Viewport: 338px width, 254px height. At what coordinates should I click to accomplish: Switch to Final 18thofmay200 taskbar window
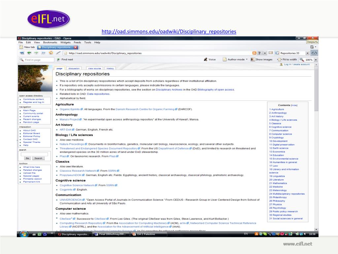pyautogui.click(x=111, y=234)
